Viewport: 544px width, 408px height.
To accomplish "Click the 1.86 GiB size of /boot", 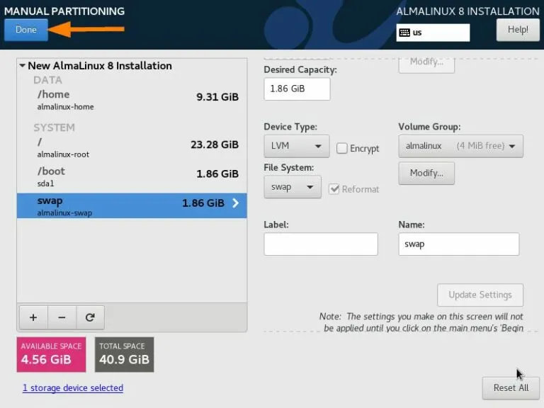I will [217, 174].
